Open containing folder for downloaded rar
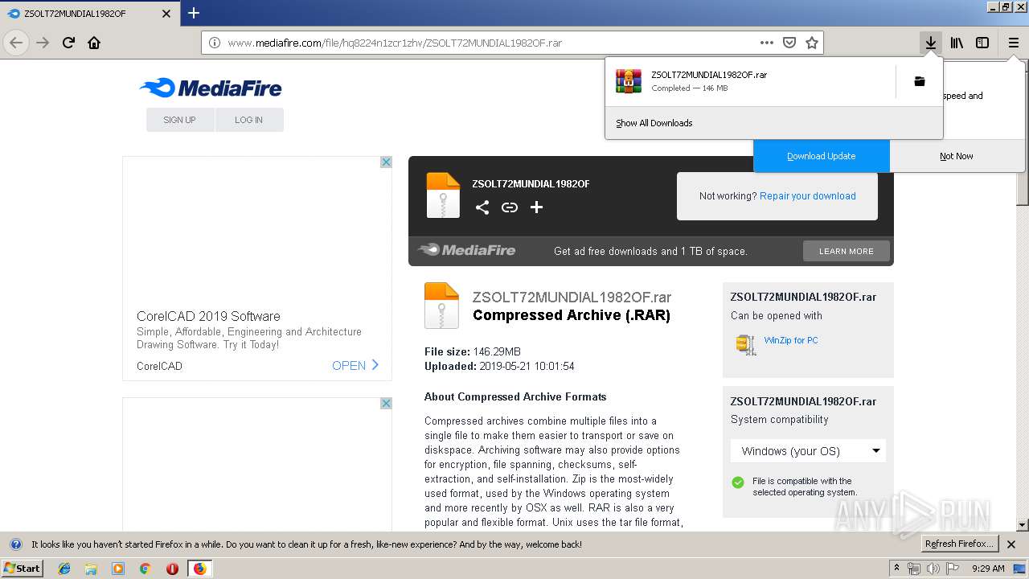1029x579 pixels. click(920, 81)
